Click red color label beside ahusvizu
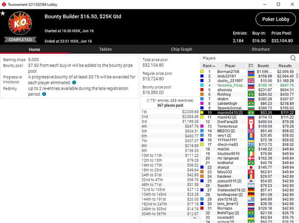The width and height of the screenshot is (299, 223). (x=202, y=90)
